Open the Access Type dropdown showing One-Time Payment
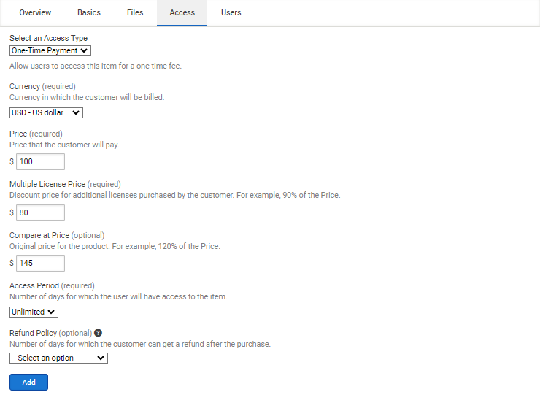This screenshot has height=395, width=540. pos(50,50)
